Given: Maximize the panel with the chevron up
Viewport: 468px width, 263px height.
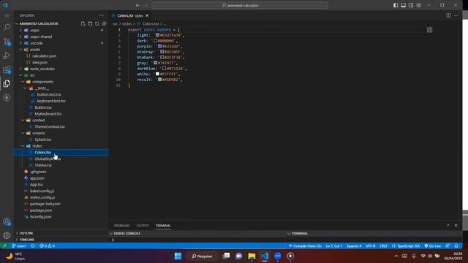Looking at the screenshot, I should [x=448, y=226].
